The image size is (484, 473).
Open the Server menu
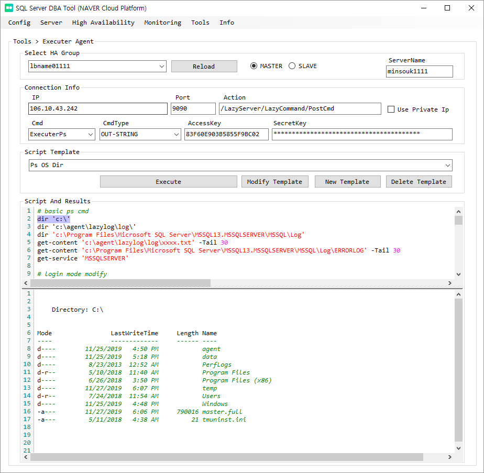51,23
